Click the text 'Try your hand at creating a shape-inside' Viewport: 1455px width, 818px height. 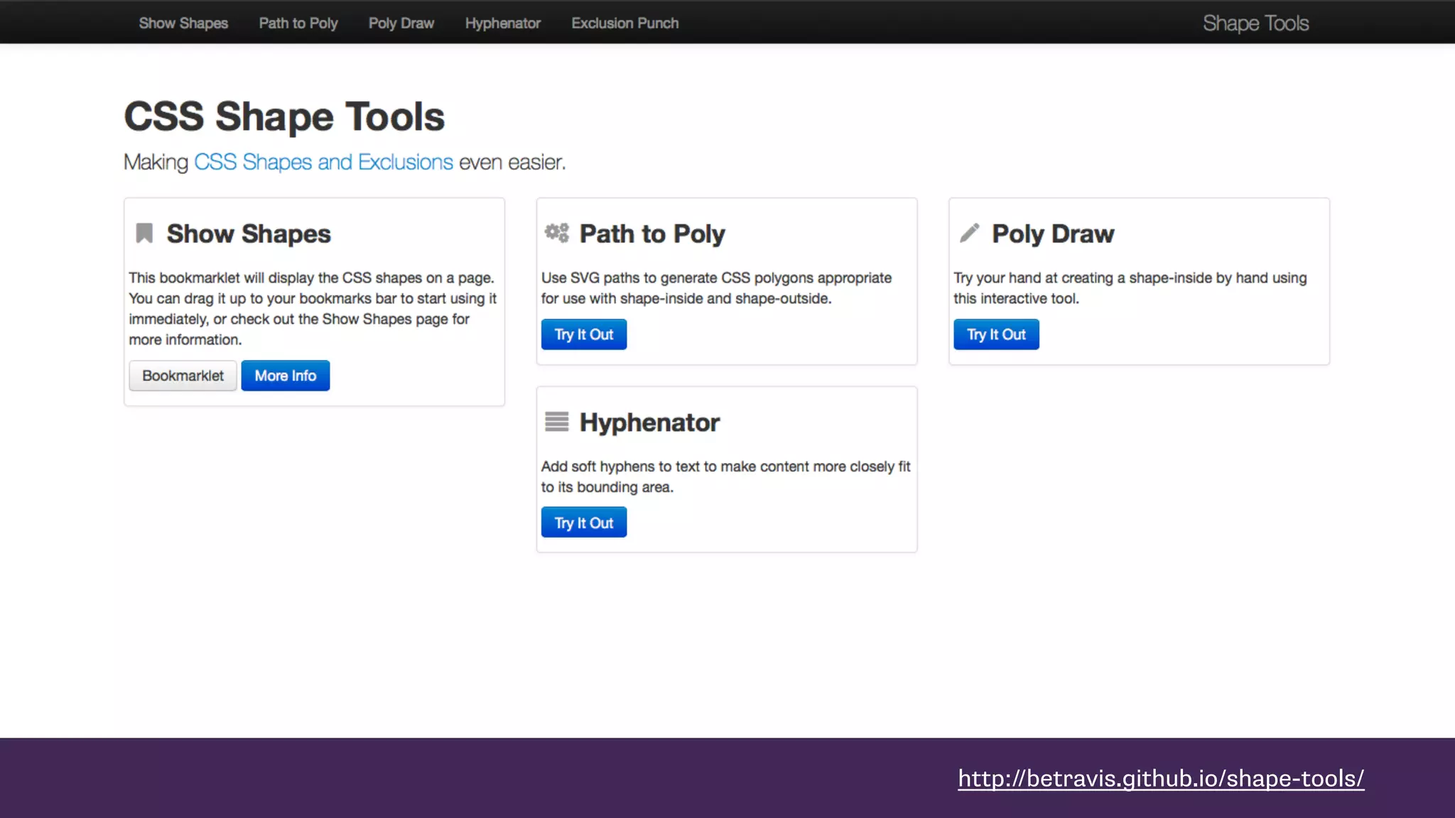coord(1083,278)
